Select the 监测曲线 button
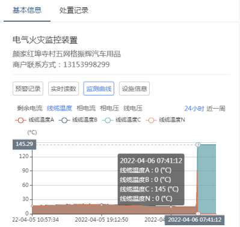The image size is (240, 227). click(x=99, y=88)
